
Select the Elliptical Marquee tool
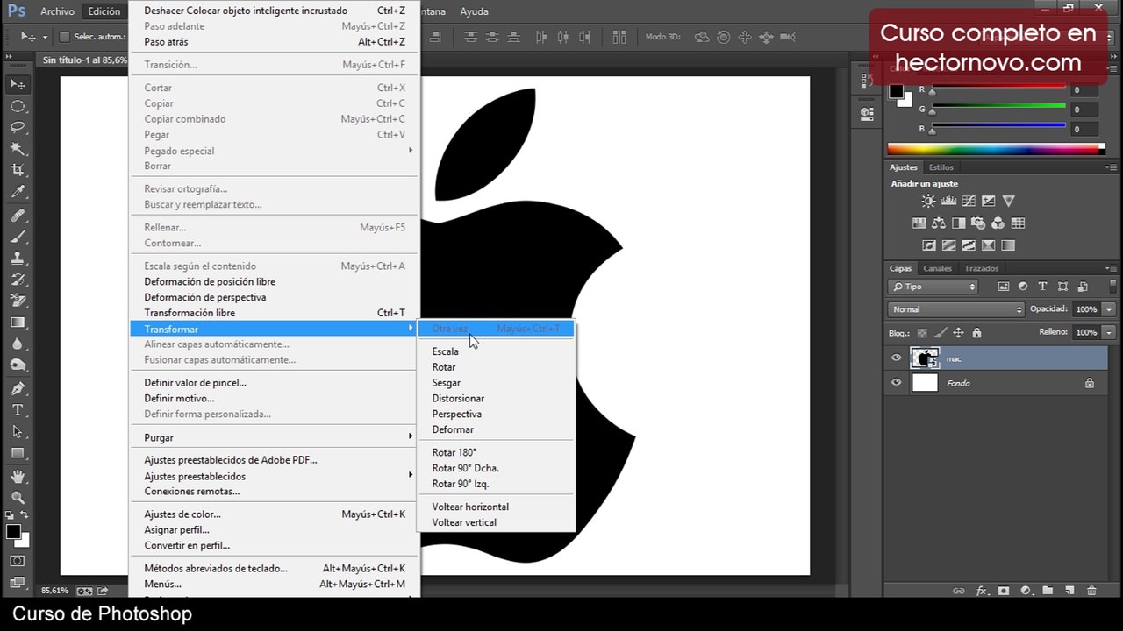point(18,106)
